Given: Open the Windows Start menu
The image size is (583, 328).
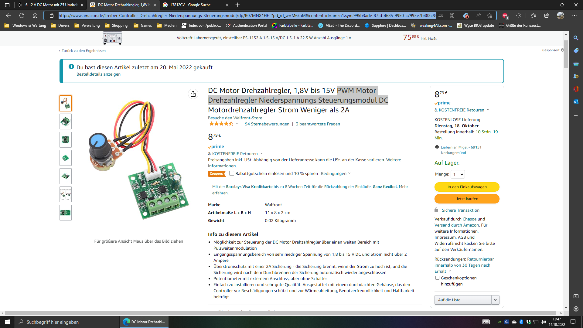Looking at the screenshot, I should click(x=7, y=322).
